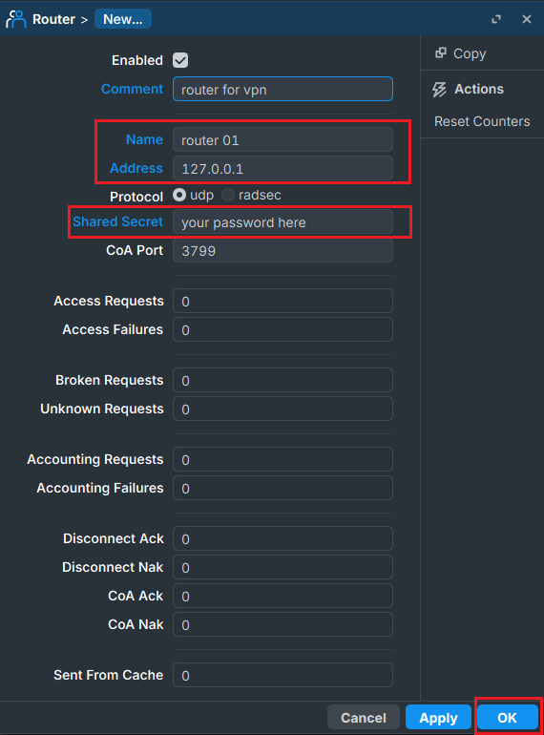Select the radsec protocol radio button
The height and width of the screenshot is (735, 544).
(228, 195)
